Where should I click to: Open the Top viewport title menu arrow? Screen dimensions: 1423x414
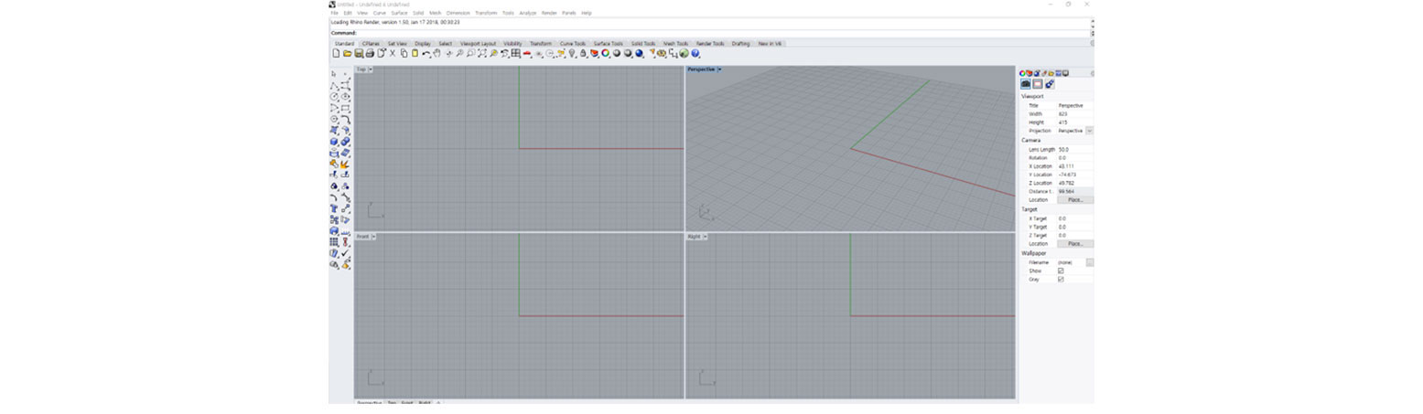point(371,69)
